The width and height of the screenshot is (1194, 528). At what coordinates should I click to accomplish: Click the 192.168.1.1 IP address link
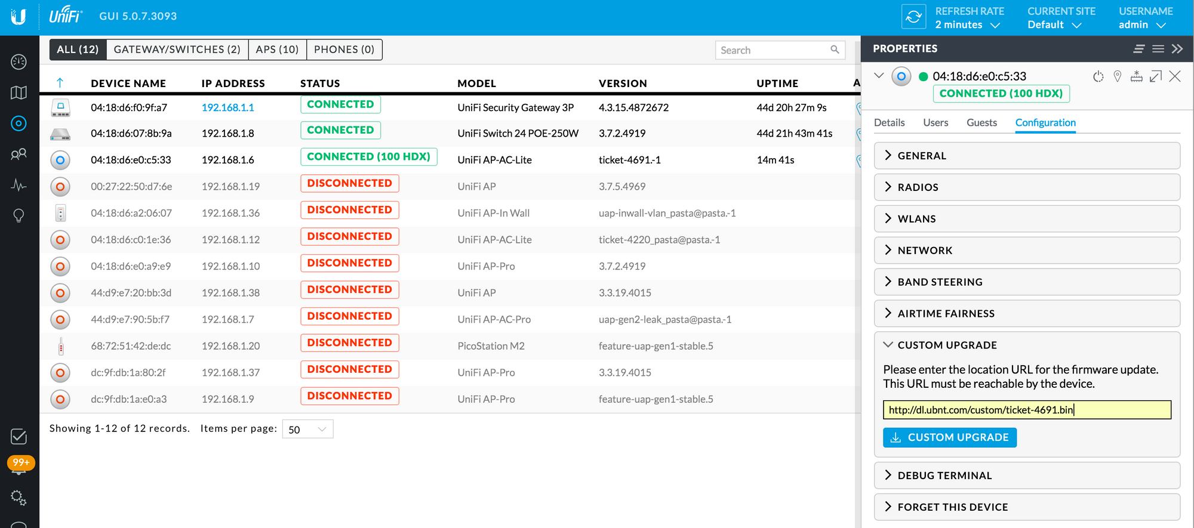227,108
